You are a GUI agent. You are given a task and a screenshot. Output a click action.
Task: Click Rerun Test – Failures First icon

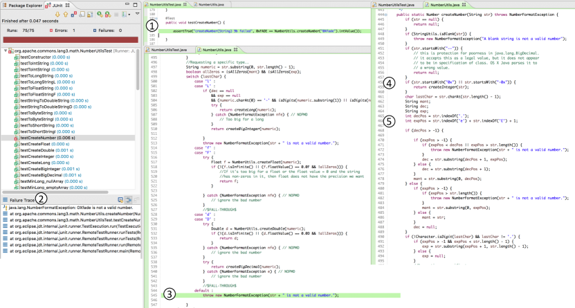click(109, 13)
